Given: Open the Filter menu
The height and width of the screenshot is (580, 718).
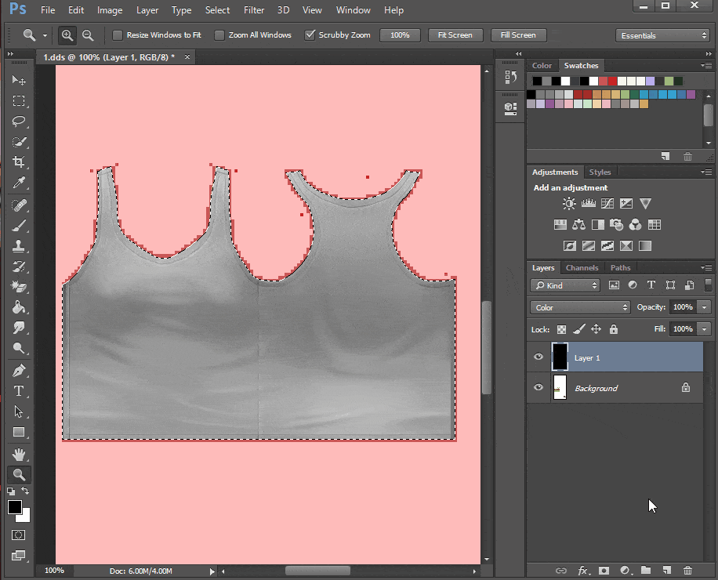Looking at the screenshot, I should coord(254,10).
